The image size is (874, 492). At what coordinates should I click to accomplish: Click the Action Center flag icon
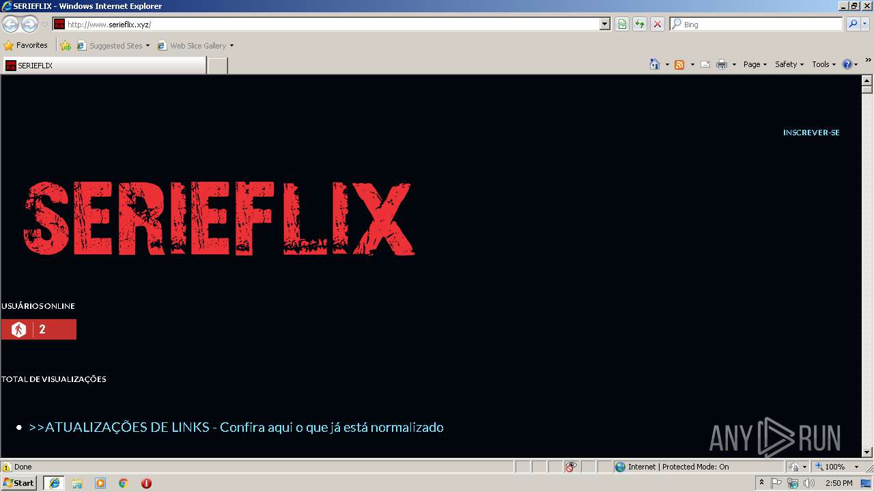pos(776,483)
